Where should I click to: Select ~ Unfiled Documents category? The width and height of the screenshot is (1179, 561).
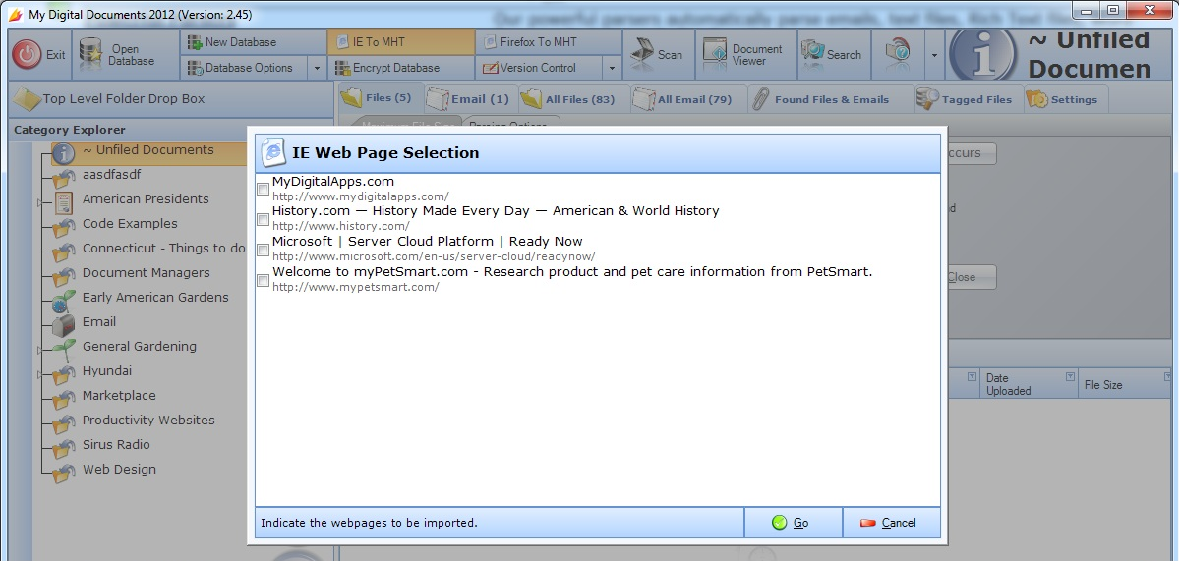pyautogui.click(x=148, y=150)
